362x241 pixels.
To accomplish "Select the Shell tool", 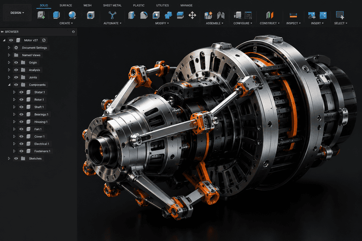I will [x=156, y=15].
